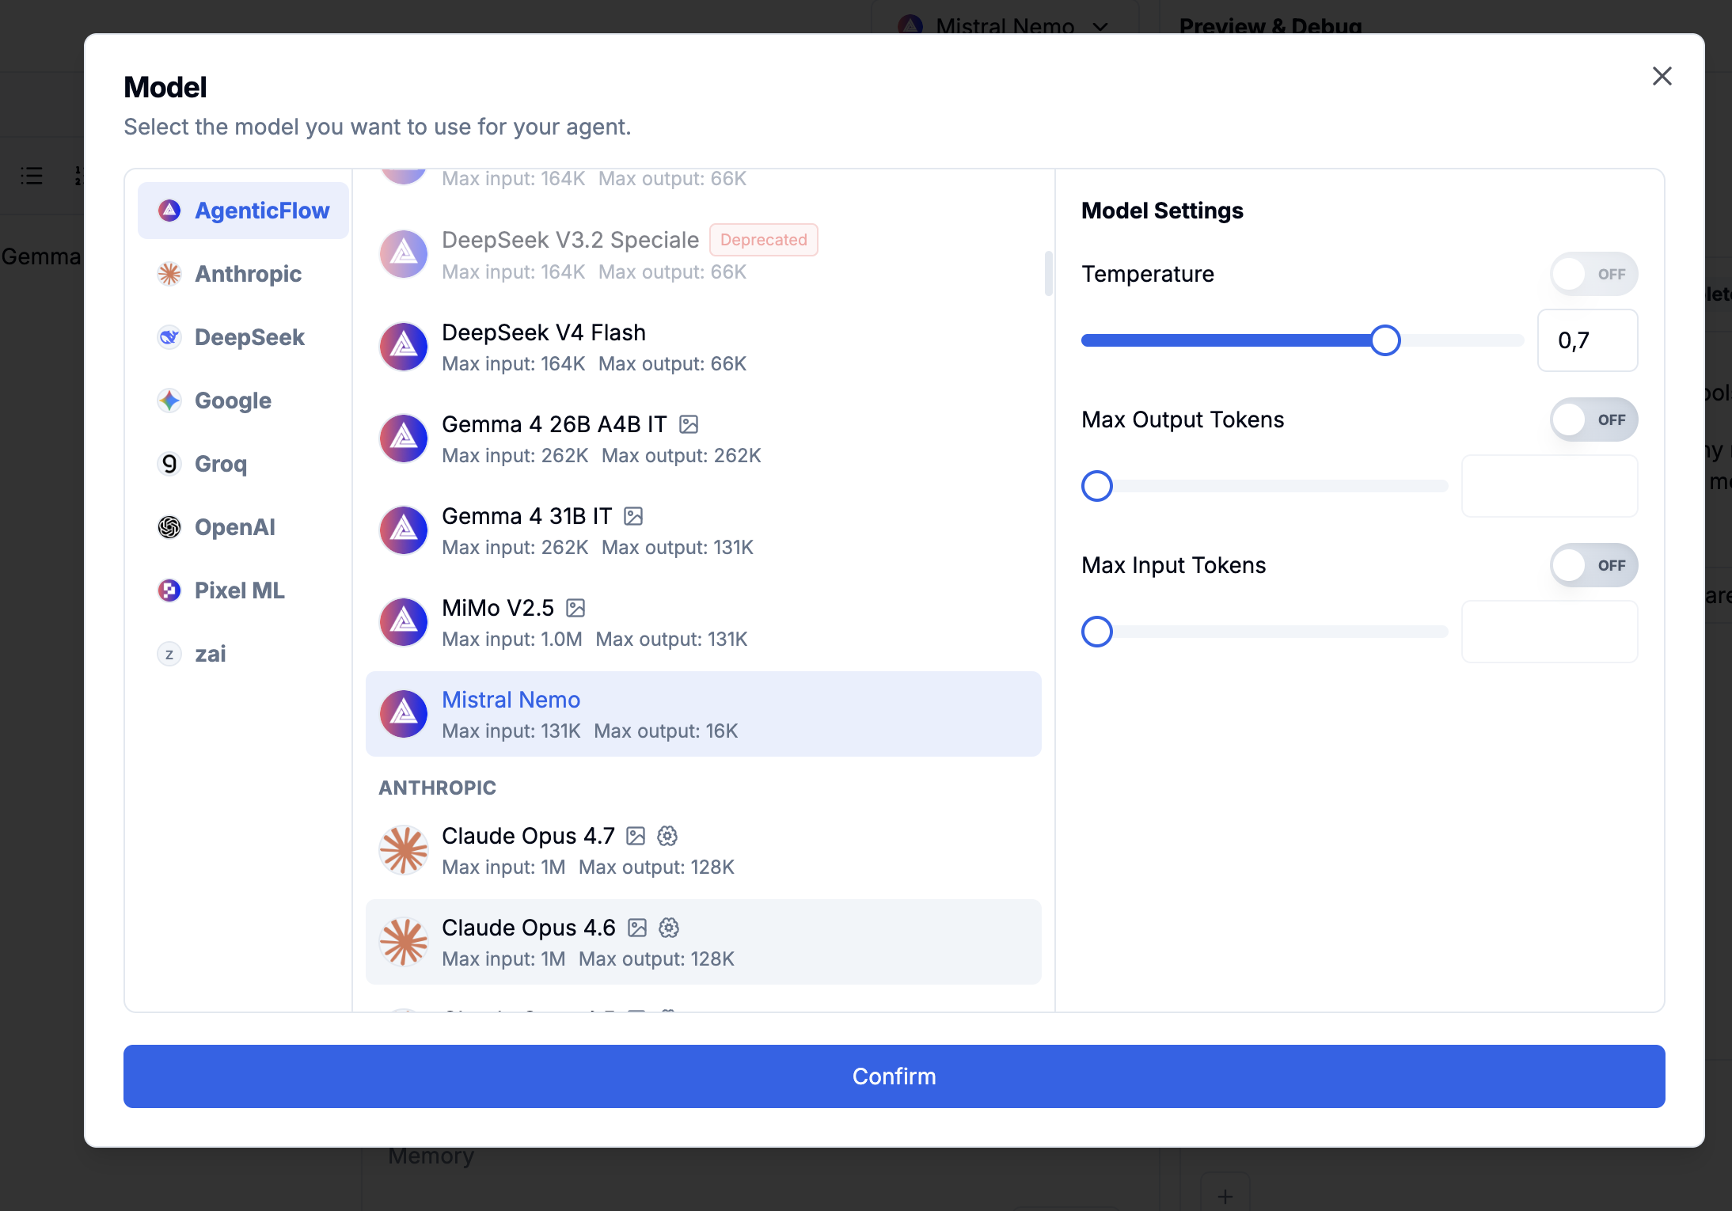
Task: Click the OpenAI logo icon
Action: (x=169, y=527)
